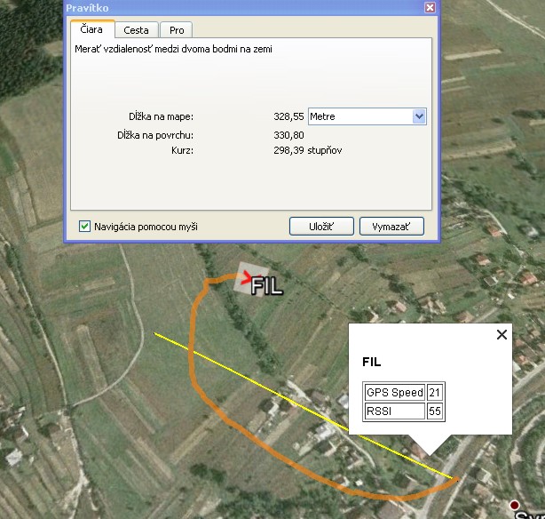Click the FIL label on the map

[x=267, y=286]
